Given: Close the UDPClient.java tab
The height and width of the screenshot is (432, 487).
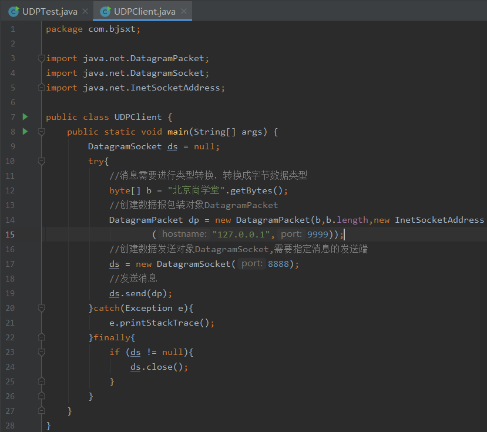Looking at the screenshot, I should click(184, 12).
